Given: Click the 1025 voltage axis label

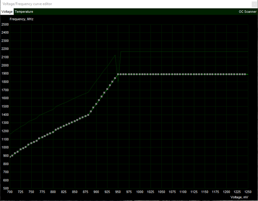Looking at the screenshot, I should [150, 192].
